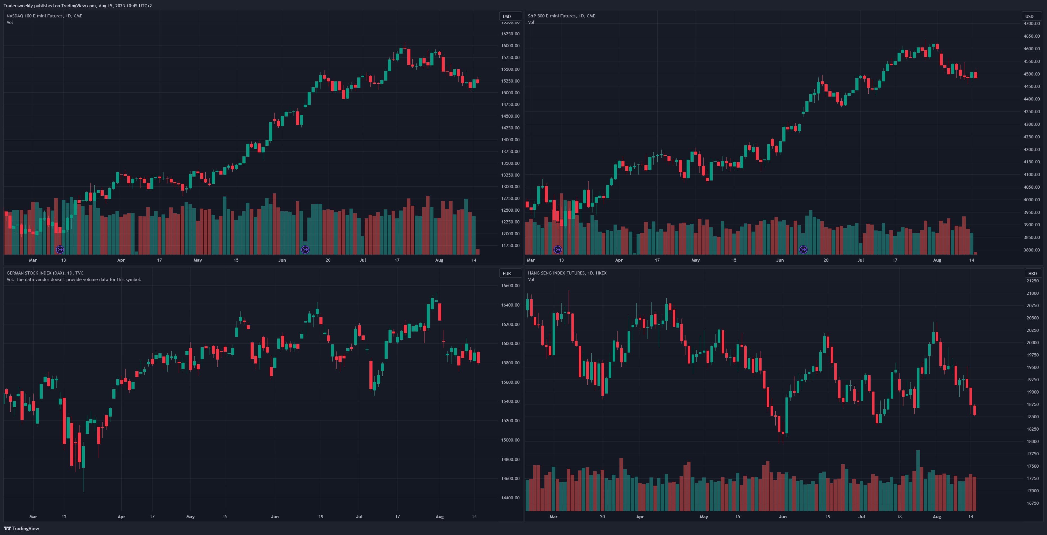
Task: Click the Jul date label on S&P 500 time axis
Action: [860, 260]
